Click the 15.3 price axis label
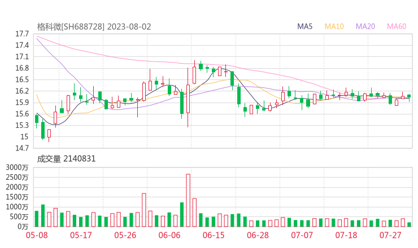Viewport: 418px width, 248px height. point(22,125)
